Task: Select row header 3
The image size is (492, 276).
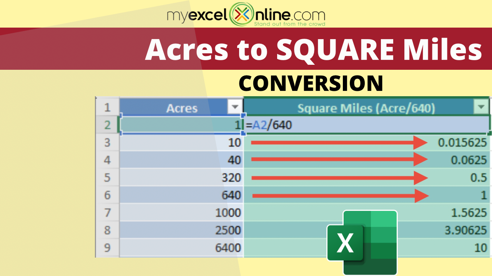Action: pos(107,142)
